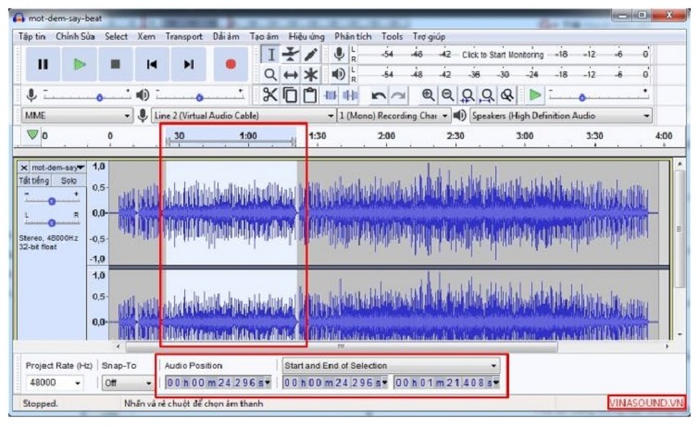The width and height of the screenshot is (699, 426).
Task: Toggle the Pause button
Action: [43, 64]
